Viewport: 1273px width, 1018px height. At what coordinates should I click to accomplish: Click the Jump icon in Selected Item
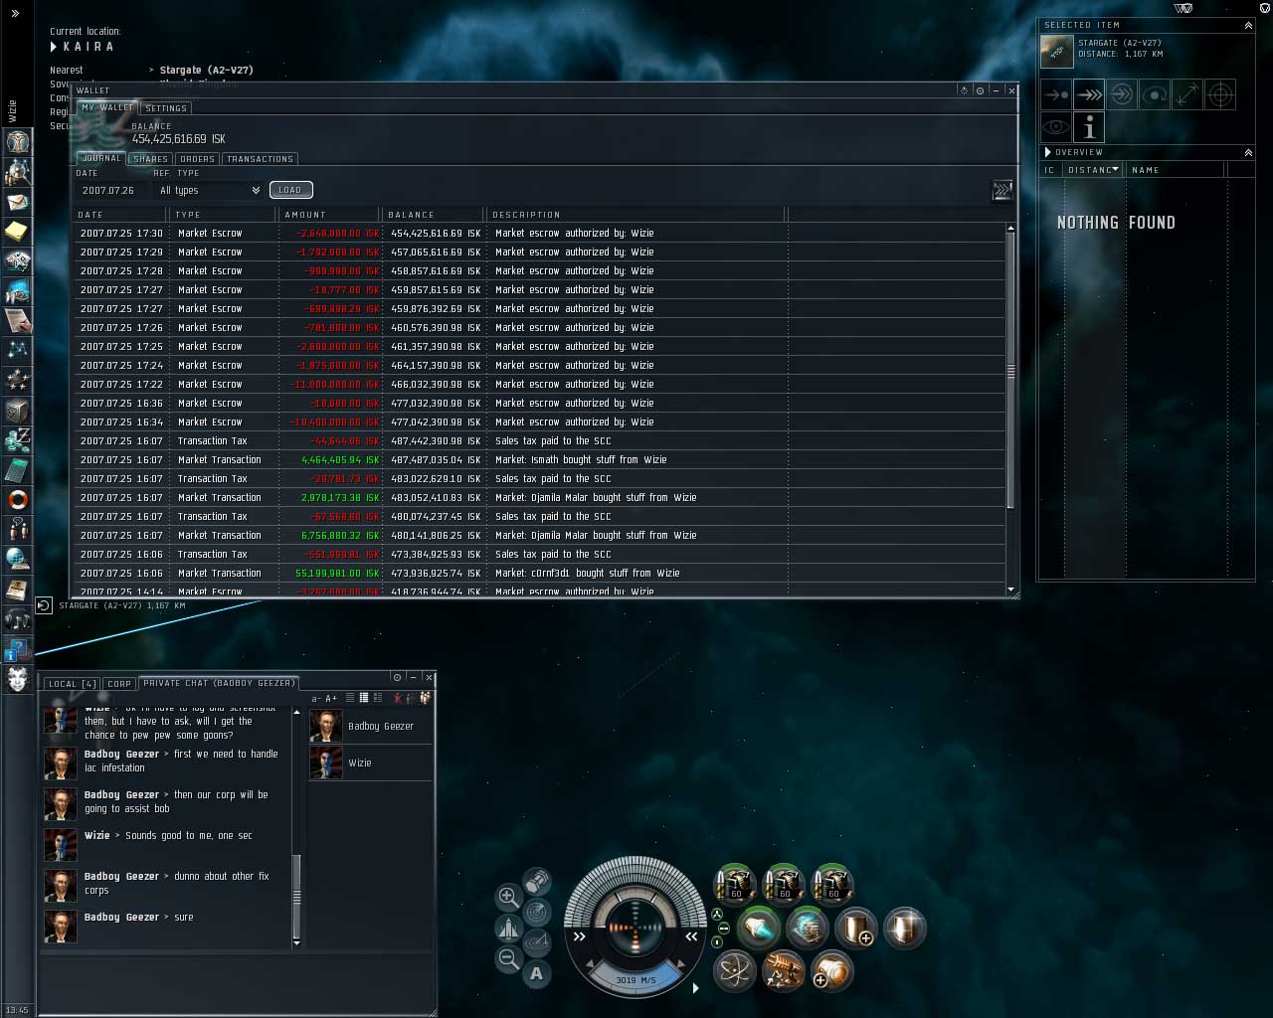pos(1122,94)
